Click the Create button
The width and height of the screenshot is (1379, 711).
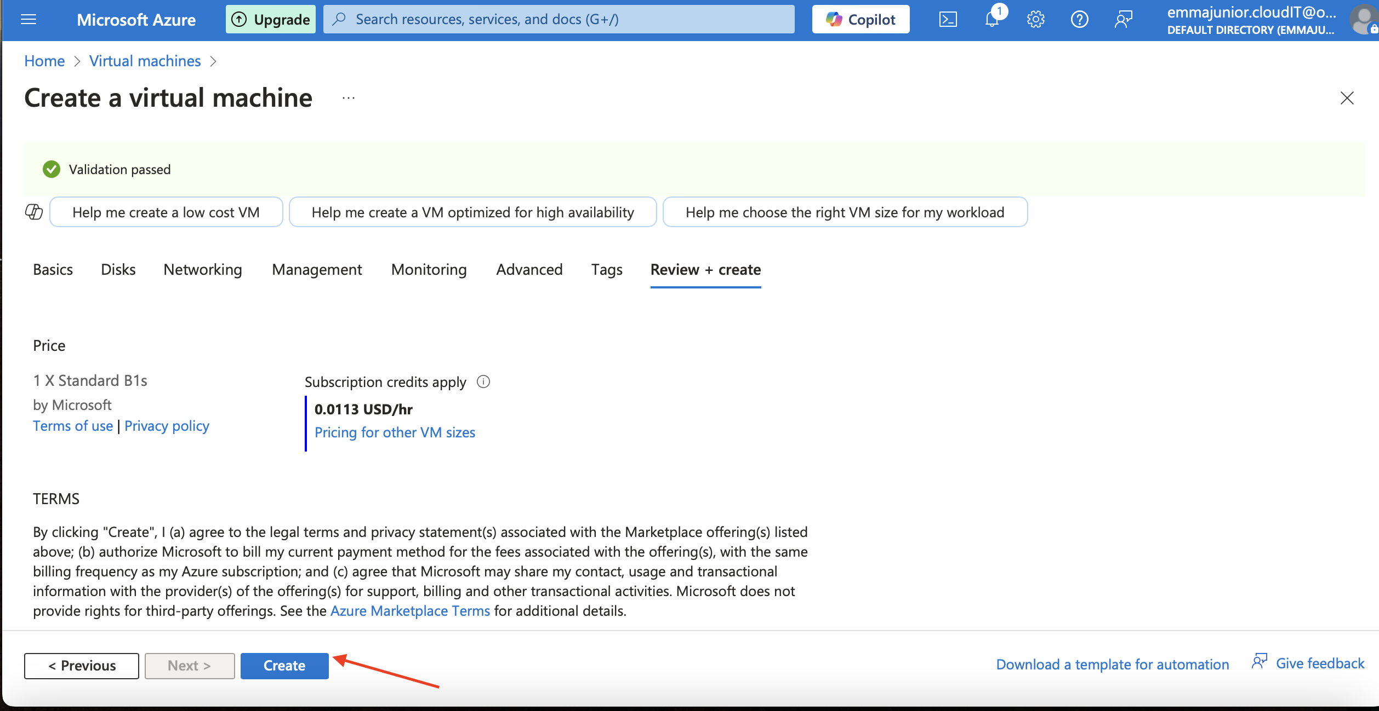click(x=284, y=666)
